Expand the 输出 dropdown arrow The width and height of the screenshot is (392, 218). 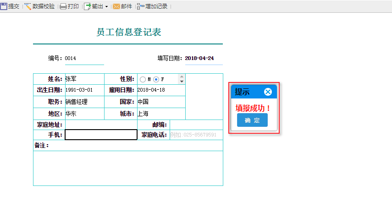pyautogui.click(x=106, y=7)
